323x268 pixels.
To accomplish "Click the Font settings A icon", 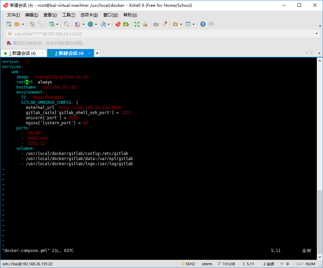I will tap(103, 24).
